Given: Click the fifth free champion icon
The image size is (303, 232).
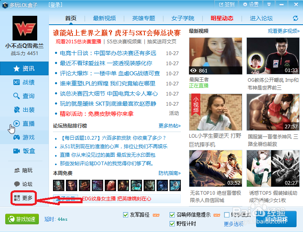Looking at the screenshot, I should click(x=110, y=185).
